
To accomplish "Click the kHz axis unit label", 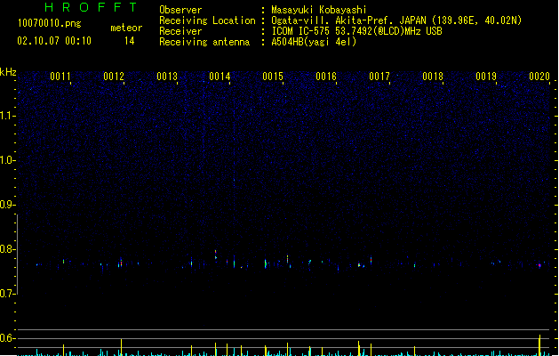I will coord(8,72).
